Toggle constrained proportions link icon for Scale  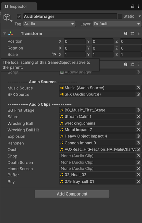pos(54,54)
